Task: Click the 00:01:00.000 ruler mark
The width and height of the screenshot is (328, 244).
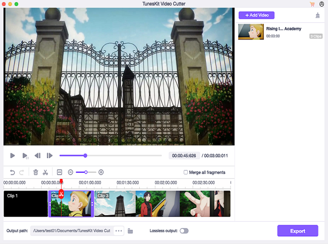Action: pyautogui.click(x=90, y=183)
